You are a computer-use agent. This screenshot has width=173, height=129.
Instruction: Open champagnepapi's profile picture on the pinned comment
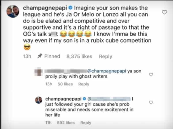11,11
